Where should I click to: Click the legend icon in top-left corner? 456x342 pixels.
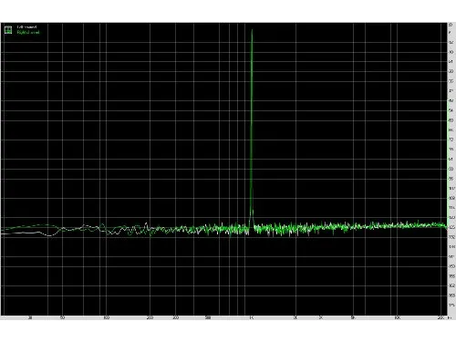(8, 30)
